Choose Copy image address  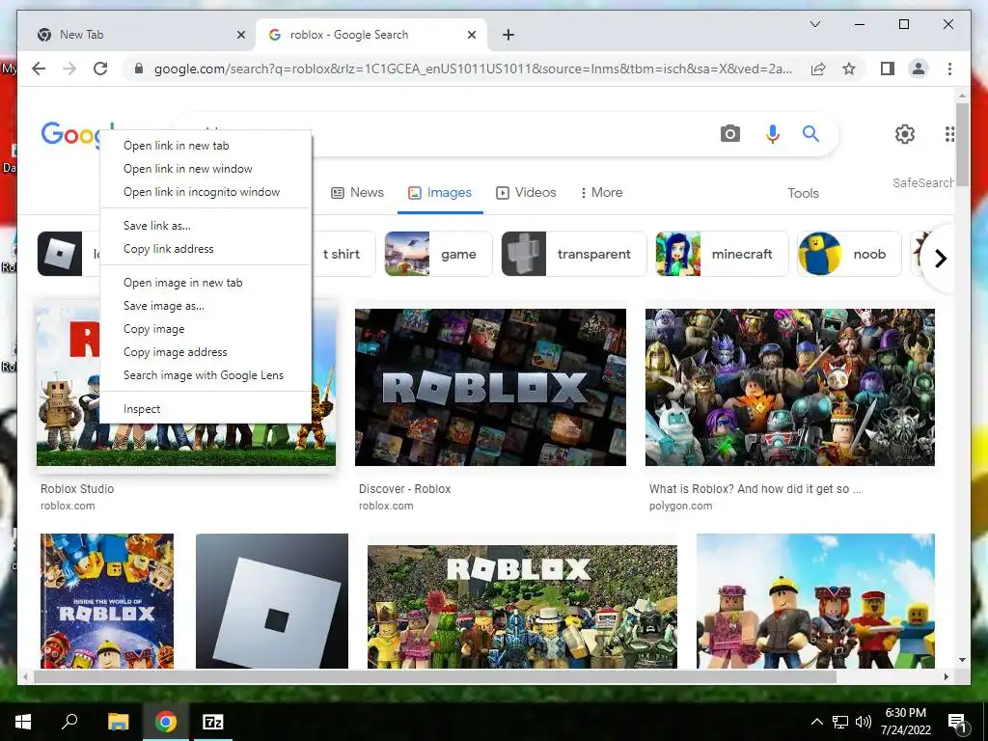point(206,352)
